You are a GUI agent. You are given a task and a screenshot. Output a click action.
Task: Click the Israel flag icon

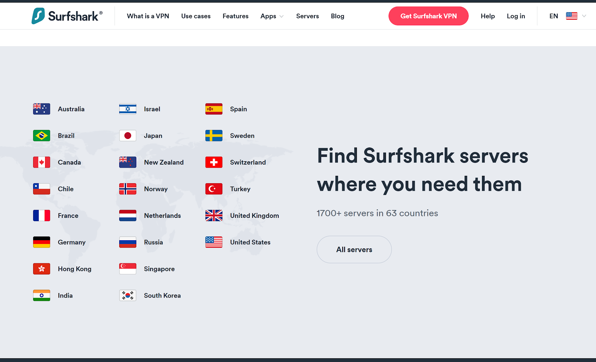(128, 109)
